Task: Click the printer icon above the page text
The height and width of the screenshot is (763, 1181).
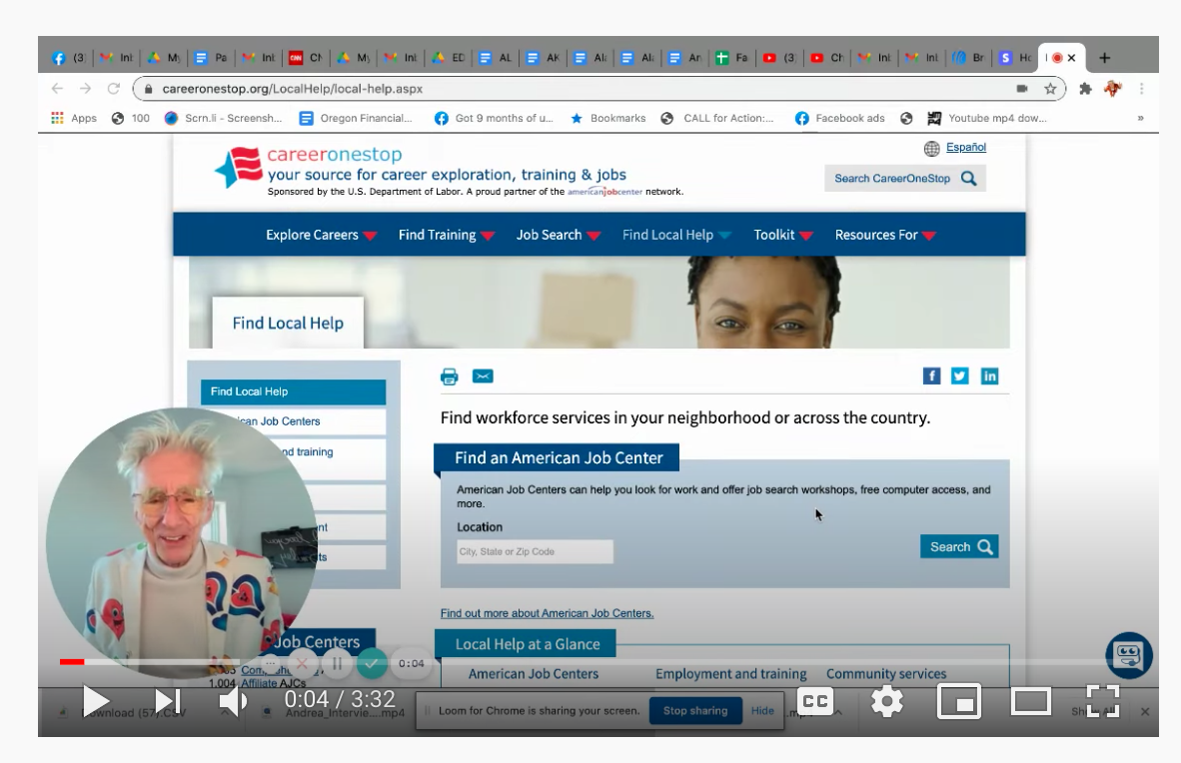Action: [x=449, y=377]
